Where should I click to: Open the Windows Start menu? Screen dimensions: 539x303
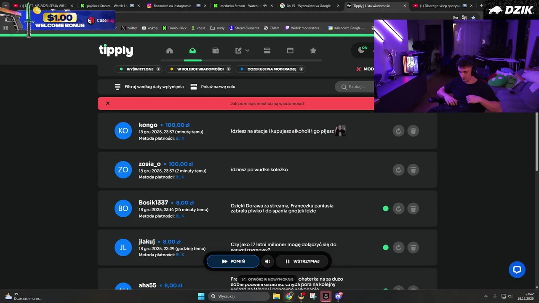tap(201, 296)
